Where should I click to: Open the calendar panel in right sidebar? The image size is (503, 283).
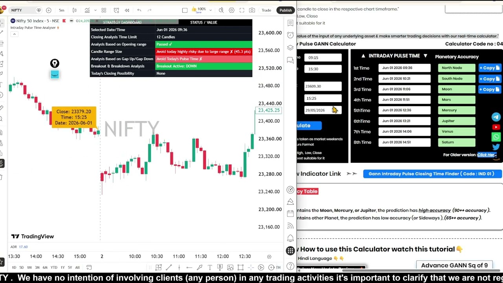point(290,213)
